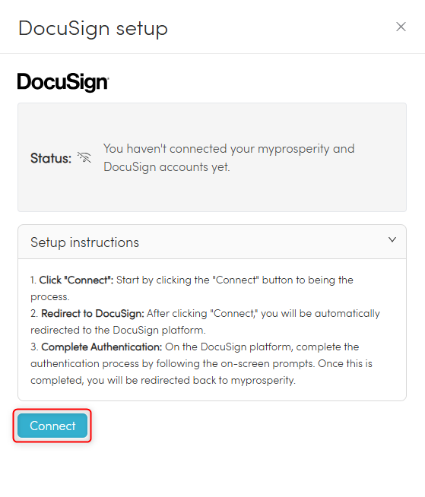Click the "After clicking" text in step two
This screenshot has height=497, width=425.
(x=176, y=314)
